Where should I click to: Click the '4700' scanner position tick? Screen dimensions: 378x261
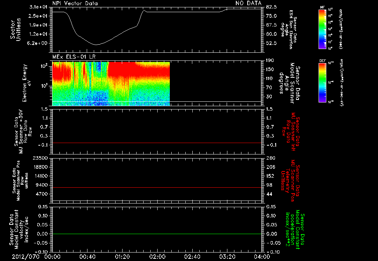coord(41,194)
